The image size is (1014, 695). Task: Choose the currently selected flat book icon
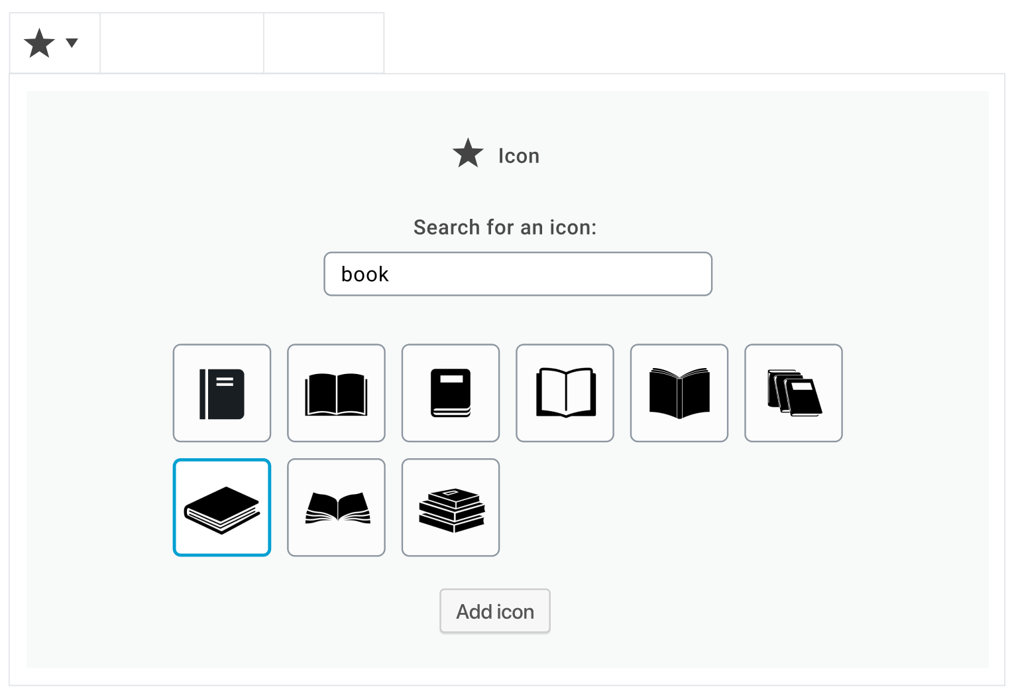[x=221, y=507]
